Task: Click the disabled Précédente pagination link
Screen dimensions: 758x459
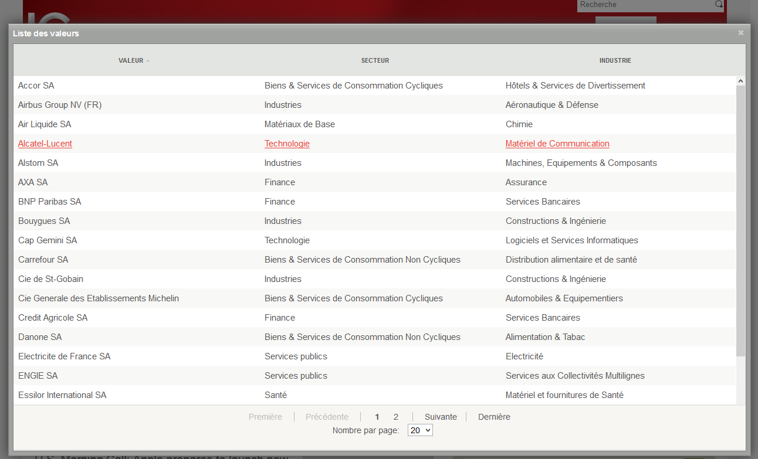Action: (327, 417)
